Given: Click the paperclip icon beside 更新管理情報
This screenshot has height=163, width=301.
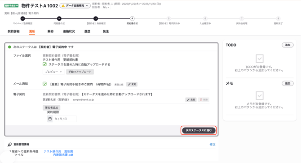Looking at the screenshot, I should point(9,145).
